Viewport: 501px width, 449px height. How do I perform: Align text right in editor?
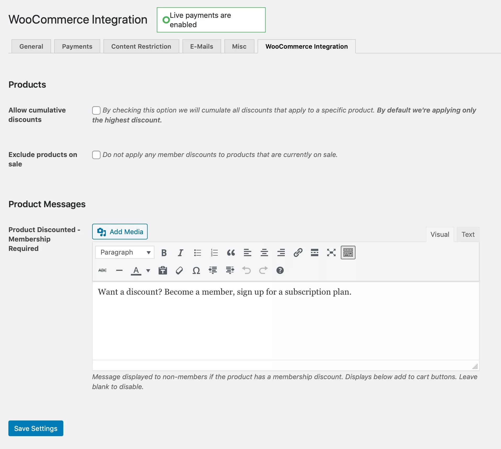pyautogui.click(x=281, y=252)
